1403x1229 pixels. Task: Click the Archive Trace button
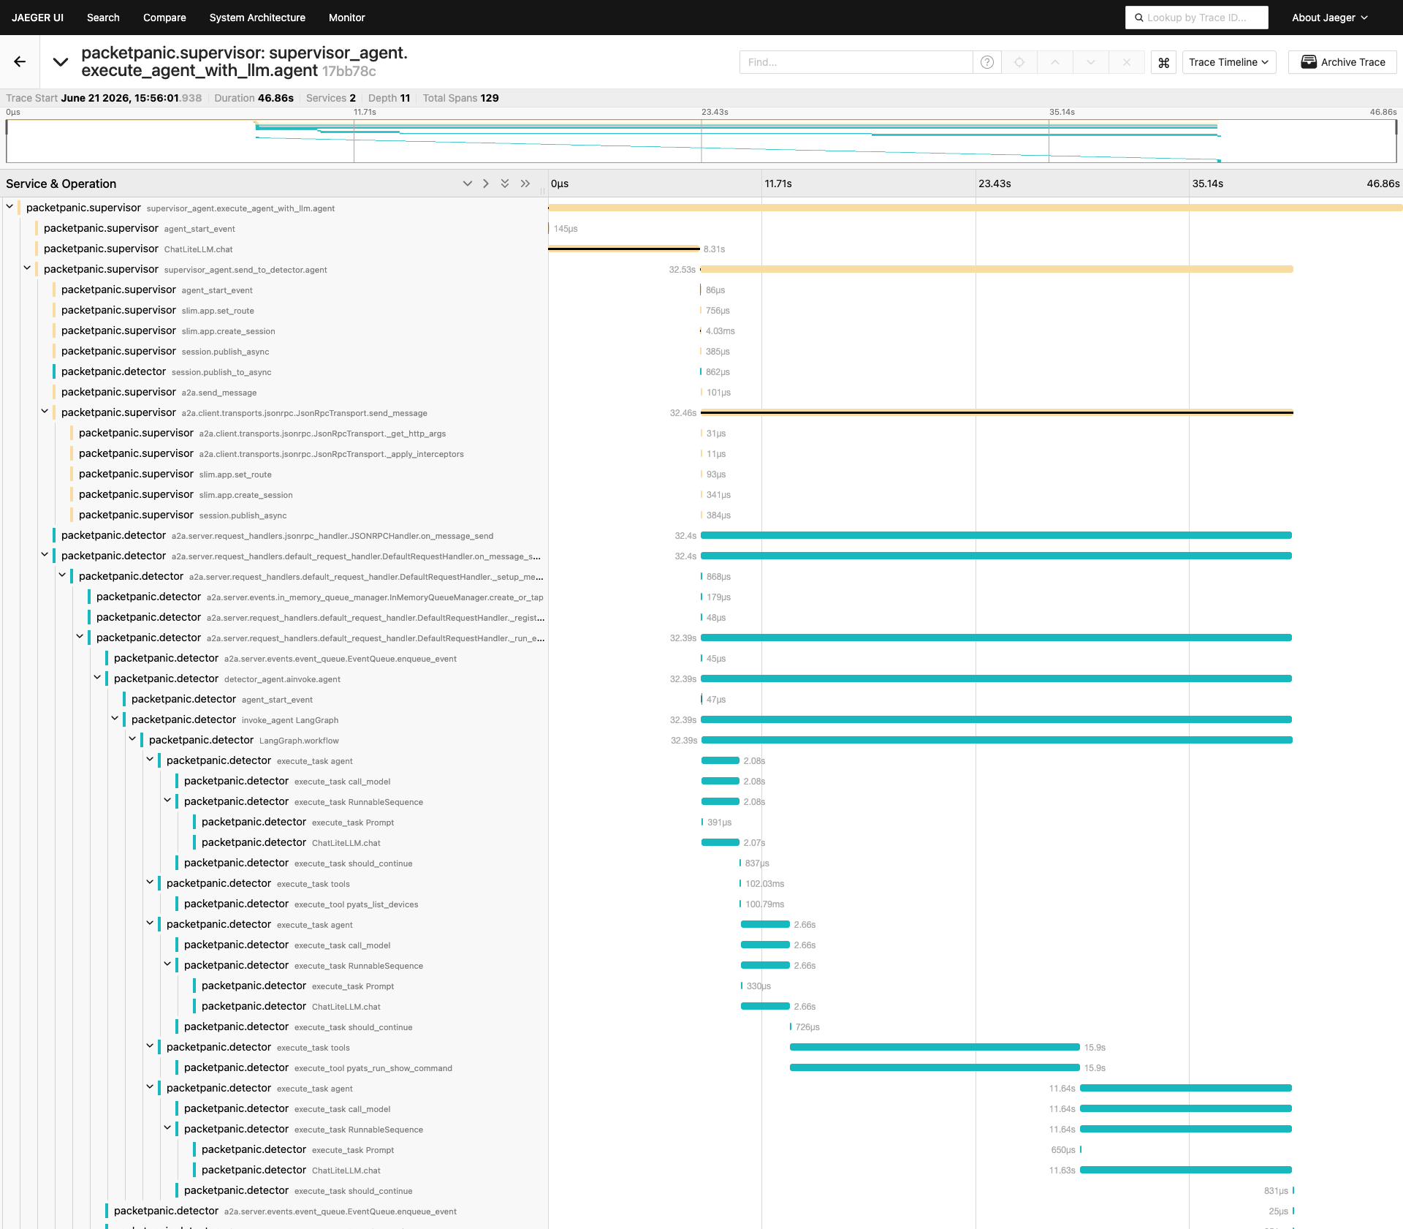(x=1342, y=62)
